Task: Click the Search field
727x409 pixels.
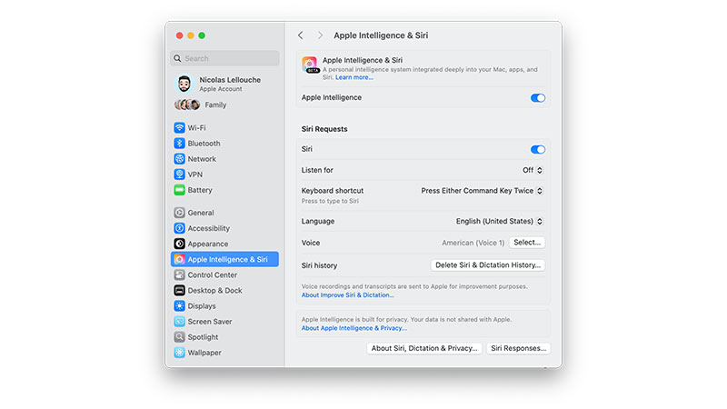Action: 224,58
